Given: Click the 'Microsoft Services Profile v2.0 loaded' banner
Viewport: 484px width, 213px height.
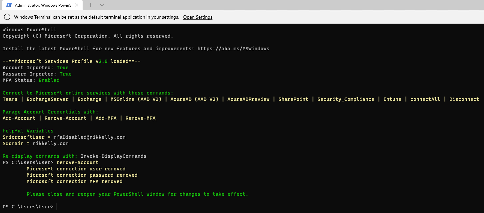Looking at the screenshot, I should [72, 61].
